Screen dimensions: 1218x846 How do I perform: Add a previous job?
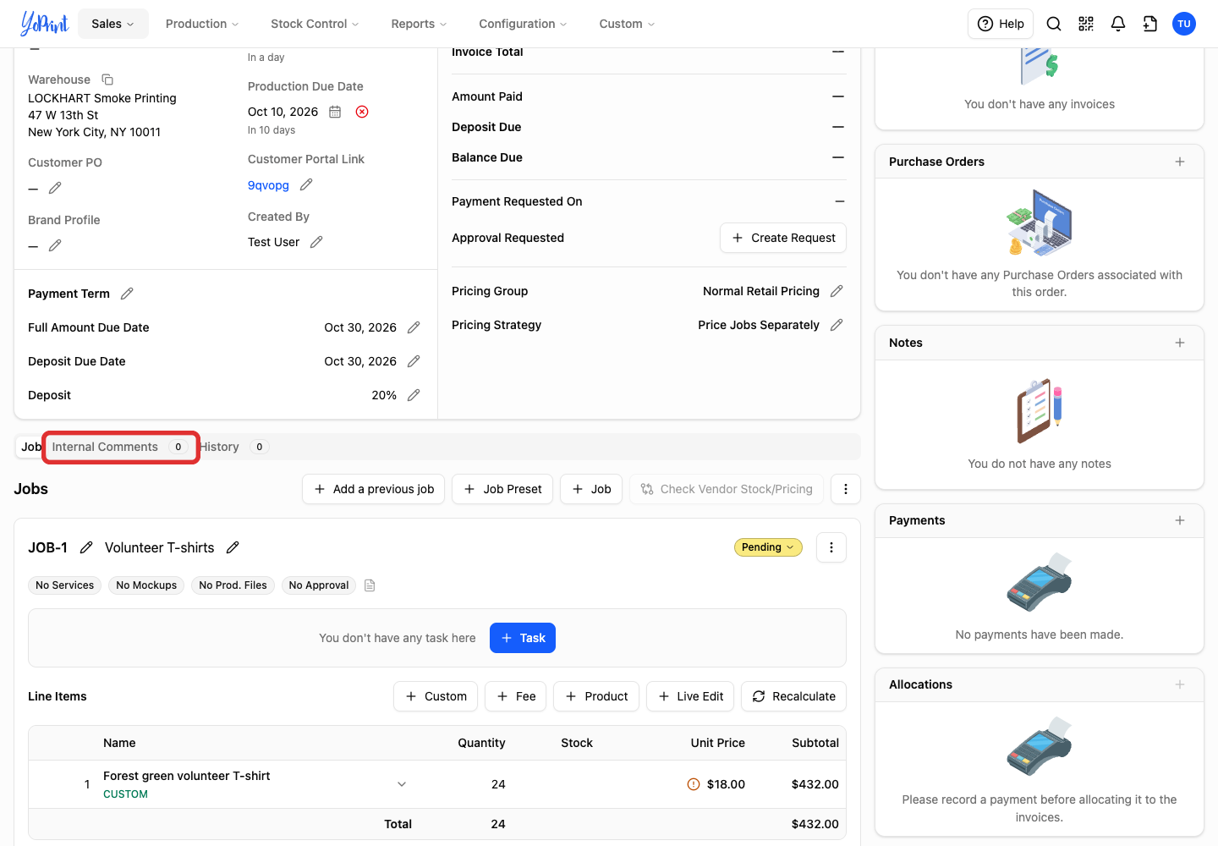(x=374, y=489)
